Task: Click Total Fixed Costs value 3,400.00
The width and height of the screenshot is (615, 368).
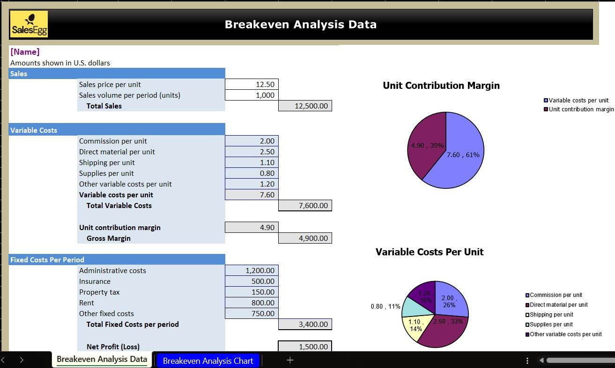Action: 305,324
